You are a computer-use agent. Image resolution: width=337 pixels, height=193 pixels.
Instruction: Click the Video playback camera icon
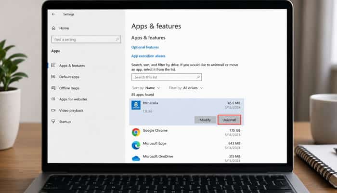53,110
